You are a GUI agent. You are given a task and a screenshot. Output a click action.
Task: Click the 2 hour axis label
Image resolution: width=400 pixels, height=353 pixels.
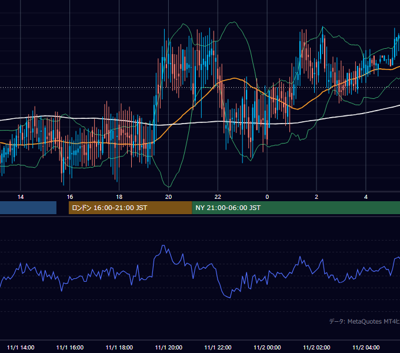coord(316,197)
